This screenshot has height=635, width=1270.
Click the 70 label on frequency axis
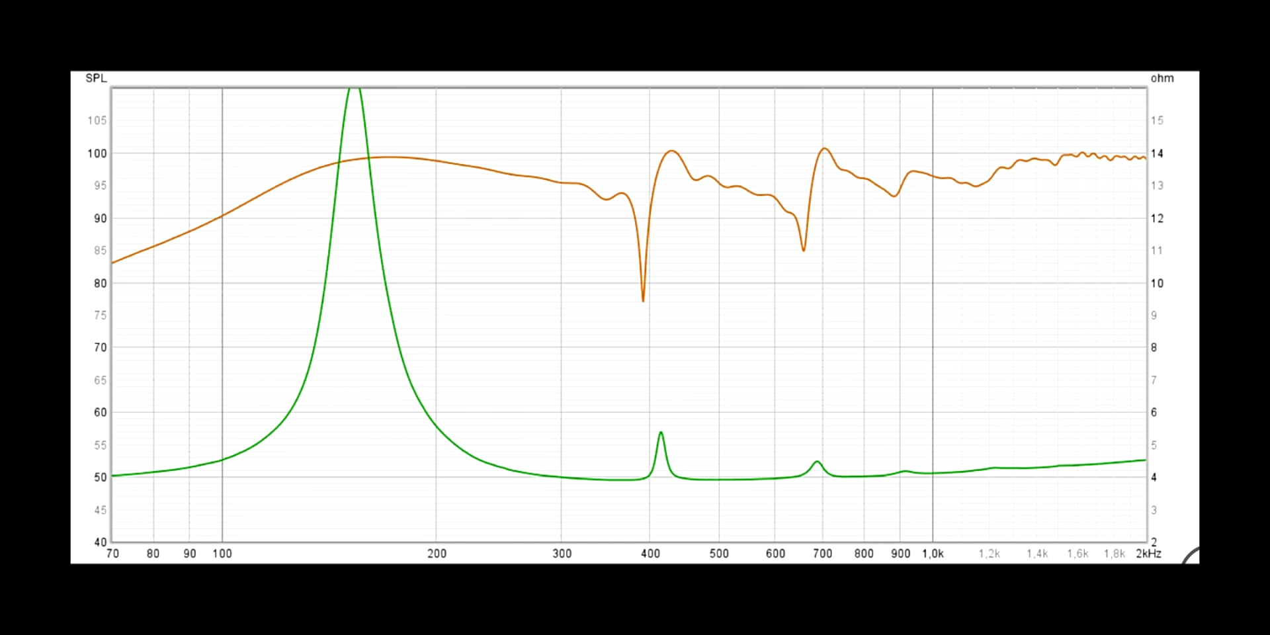(112, 554)
